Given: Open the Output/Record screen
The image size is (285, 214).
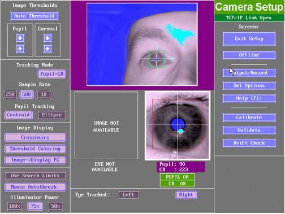Looking at the screenshot, I should point(249,73).
